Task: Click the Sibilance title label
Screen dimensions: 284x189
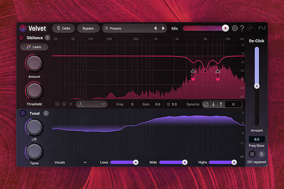Action: pyautogui.click(x=35, y=38)
